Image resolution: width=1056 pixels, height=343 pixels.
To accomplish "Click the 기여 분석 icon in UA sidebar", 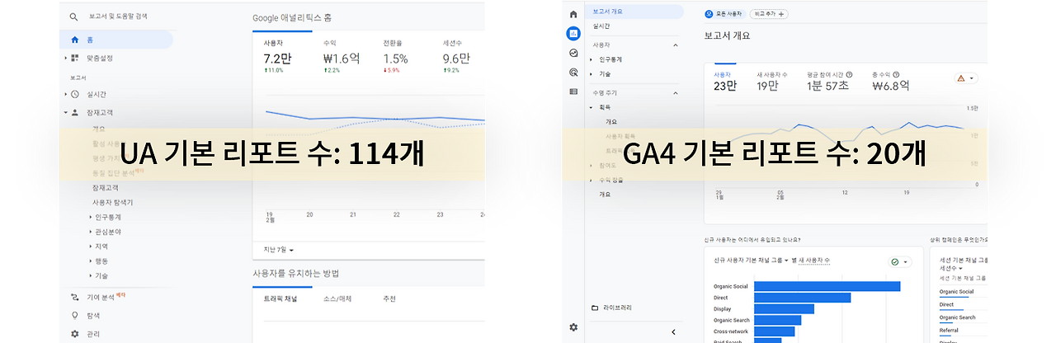I will pyautogui.click(x=75, y=296).
